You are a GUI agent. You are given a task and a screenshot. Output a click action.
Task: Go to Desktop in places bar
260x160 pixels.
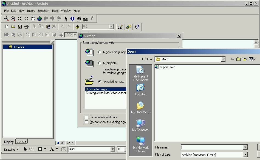141,90
